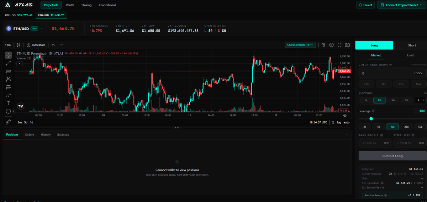Viewport: 427px width, 202px height.
Task: Open the 15m interval dropdown
Action: coord(8,45)
